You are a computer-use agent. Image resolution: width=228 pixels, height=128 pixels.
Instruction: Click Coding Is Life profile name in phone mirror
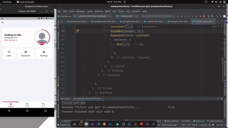pyautogui.click(x=13, y=35)
